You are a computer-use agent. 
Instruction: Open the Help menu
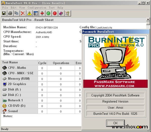pos(60,8)
